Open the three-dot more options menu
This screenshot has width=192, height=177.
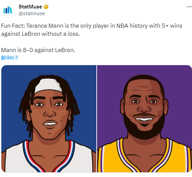point(189,7)
